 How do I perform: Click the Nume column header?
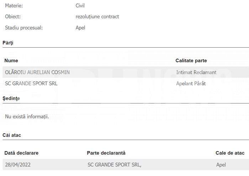[11, 61]
